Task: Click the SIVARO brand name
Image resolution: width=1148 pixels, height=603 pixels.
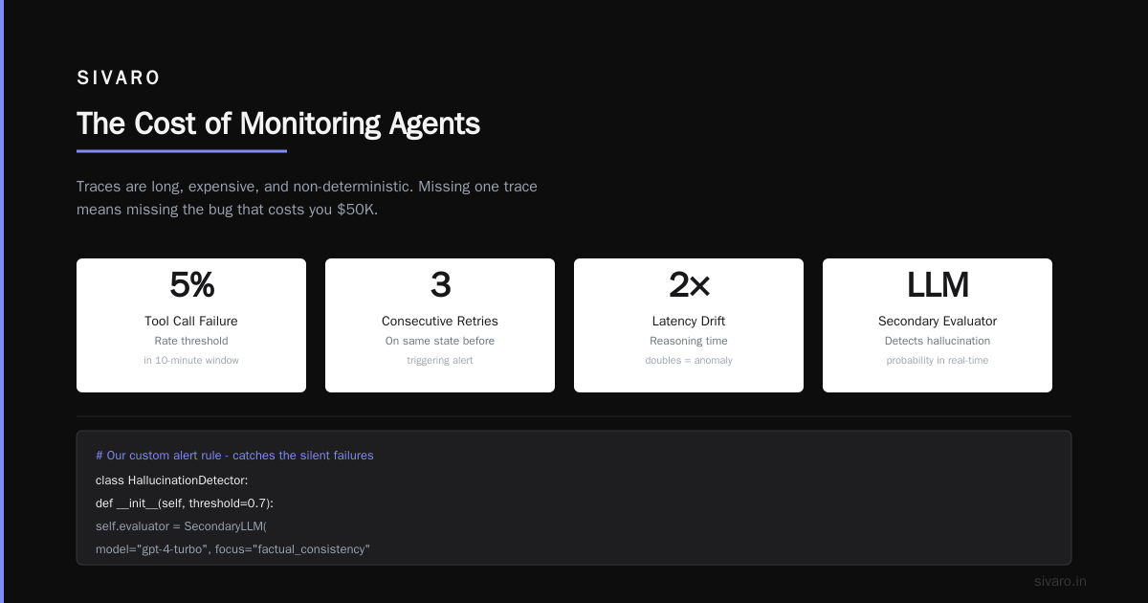Action: (119, 78)
